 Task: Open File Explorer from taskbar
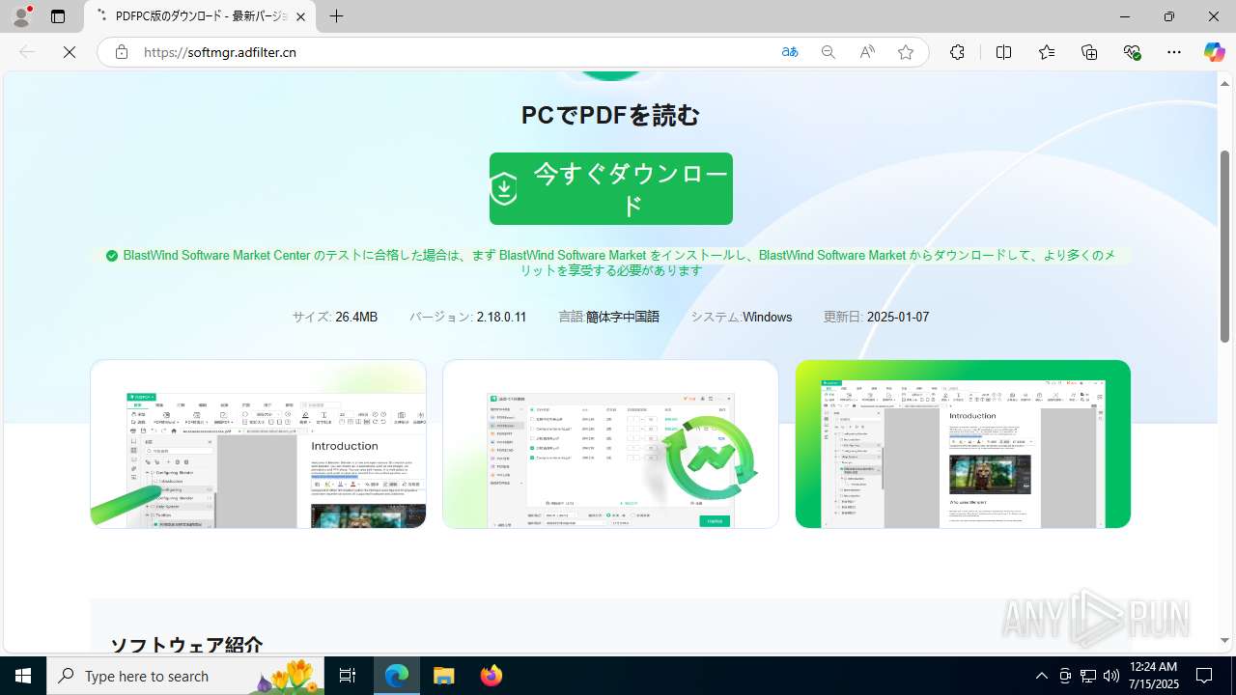[443, 676]
